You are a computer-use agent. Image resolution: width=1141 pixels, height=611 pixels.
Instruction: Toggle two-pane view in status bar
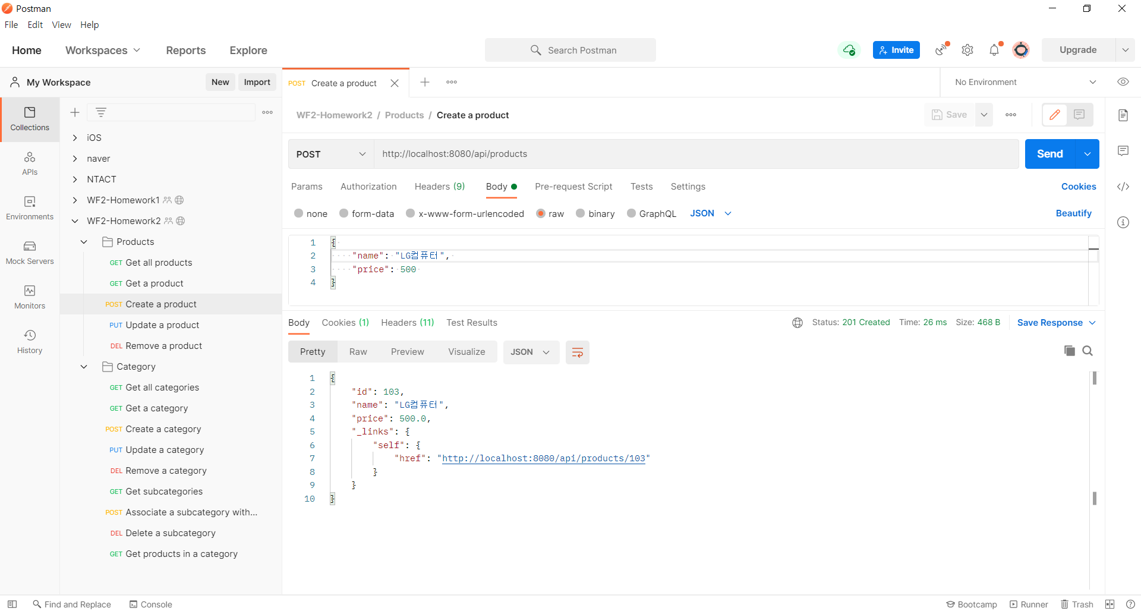point(1110,604)
